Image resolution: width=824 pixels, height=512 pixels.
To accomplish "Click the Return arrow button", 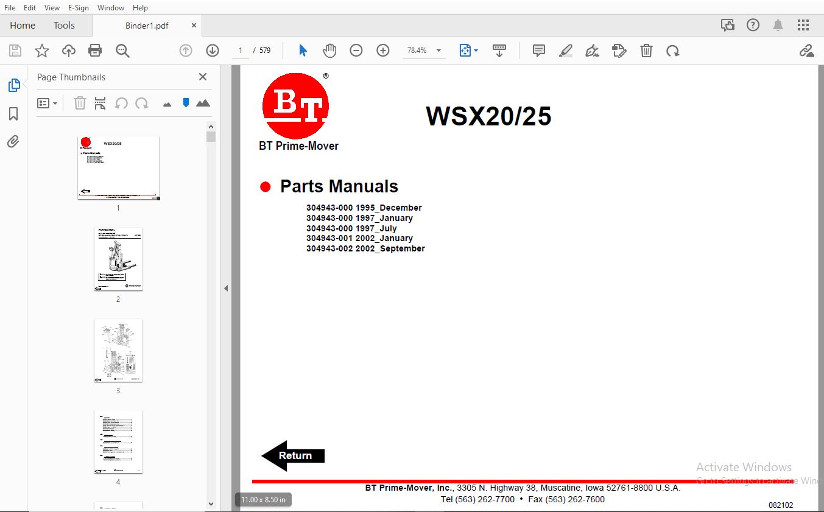I will pos(293,456).
